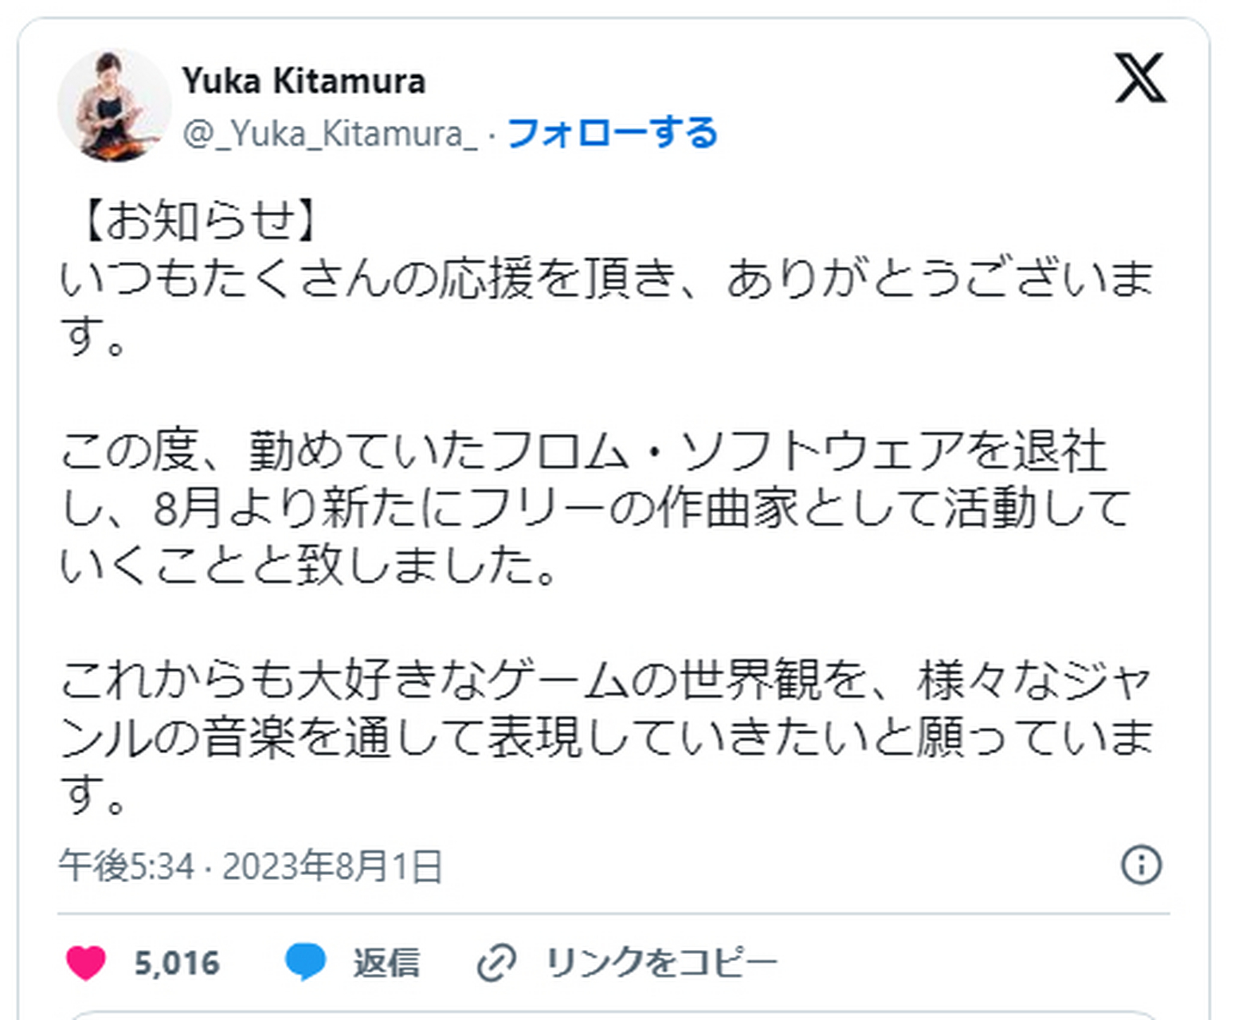The image size is (1242, 1020).
Task: Open Yuka Kitamura's profile via her name
Action: (304, 79)
